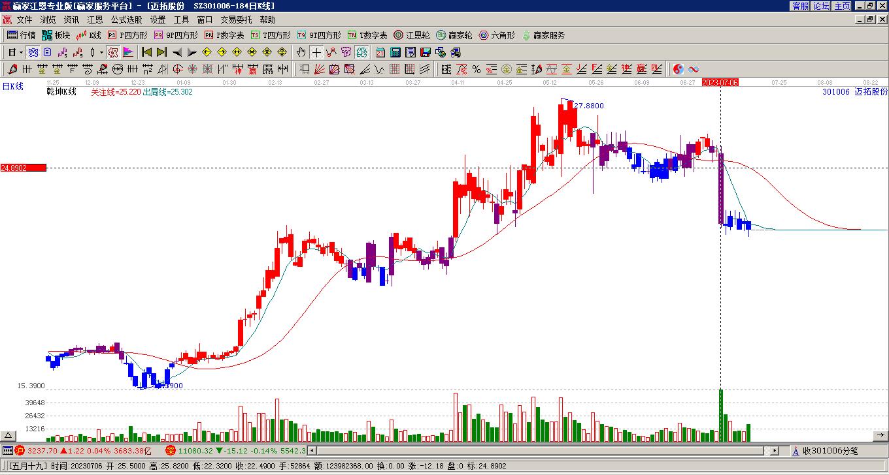Open the 行情 quotes view
This screenshot has height=475, width=889.
pos(21,35)
